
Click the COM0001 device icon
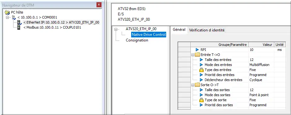pos(14,17)
